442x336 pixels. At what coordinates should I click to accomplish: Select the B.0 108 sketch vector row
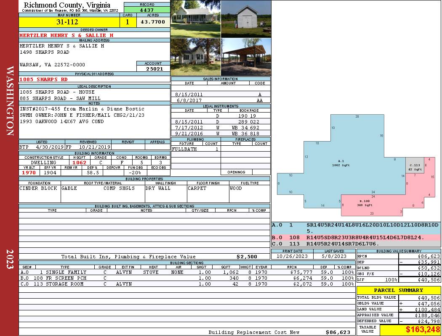click(356, 238)
